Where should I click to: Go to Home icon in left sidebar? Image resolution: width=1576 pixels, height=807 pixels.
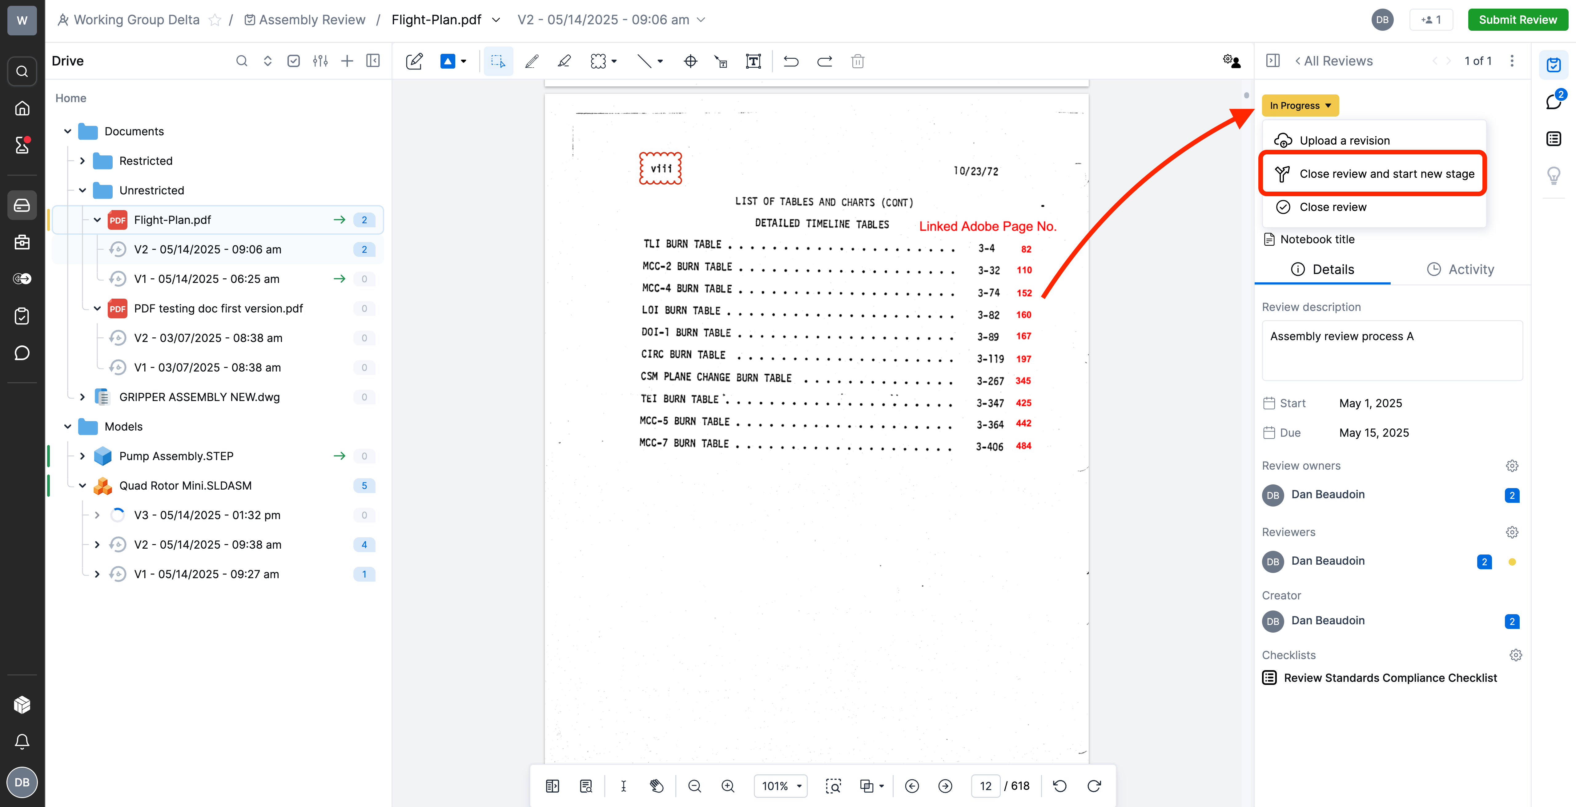coord(22,108)
